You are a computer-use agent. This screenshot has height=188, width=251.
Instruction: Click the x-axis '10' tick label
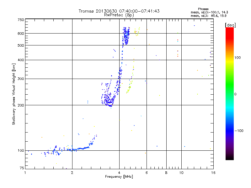tap(181, 173)
